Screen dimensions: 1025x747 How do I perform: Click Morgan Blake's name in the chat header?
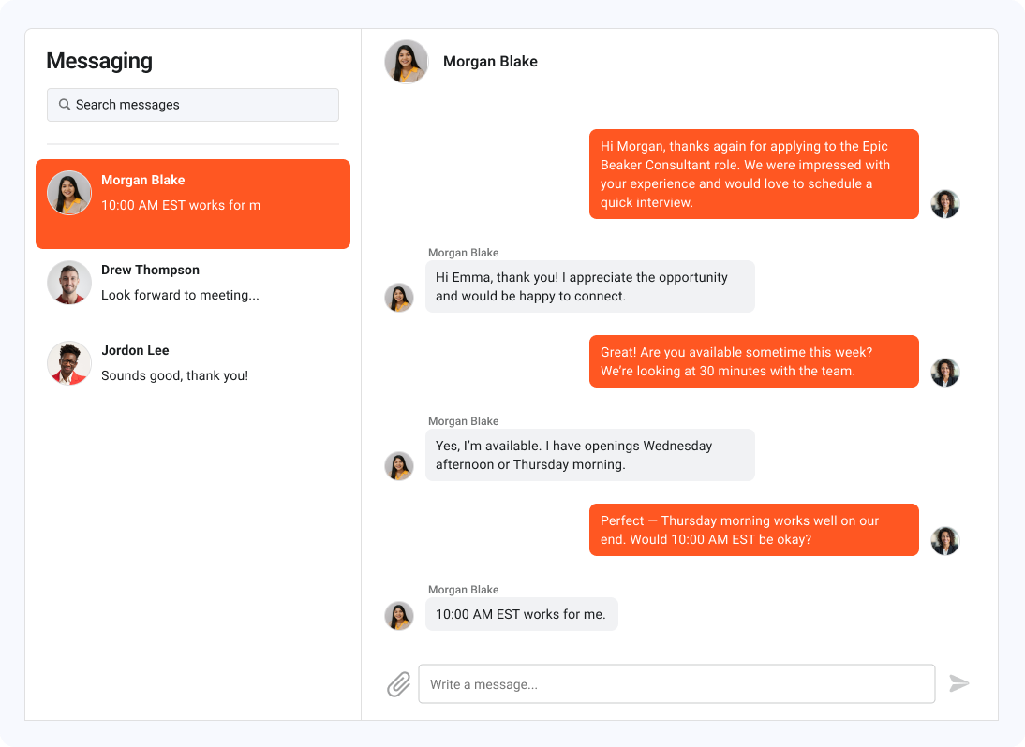[x=490, y=61]
